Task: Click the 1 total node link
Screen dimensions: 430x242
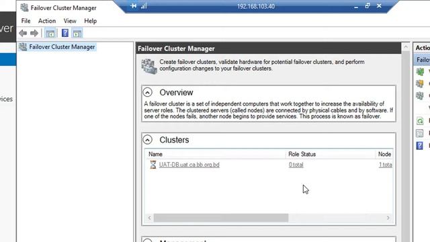Action: pos(385,165)
